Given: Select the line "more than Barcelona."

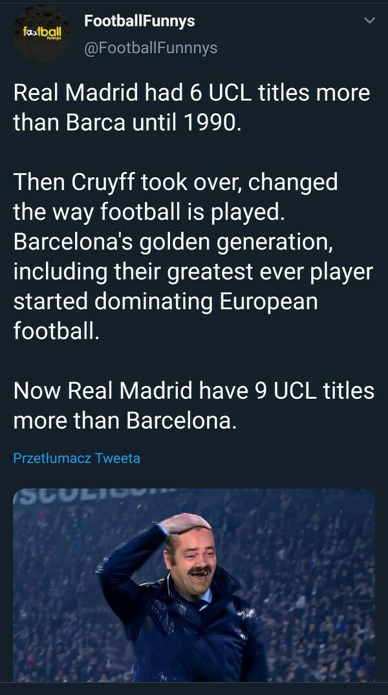Looking at the screenshot, I should (x=125, y=420).
